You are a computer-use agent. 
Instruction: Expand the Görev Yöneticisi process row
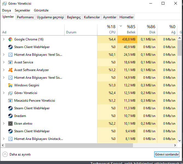(4, 93)
